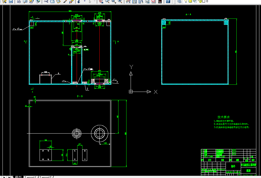This screenshot has width=261, height=178.
Task: Open the Properties palette icon
Action: (128, 1)
